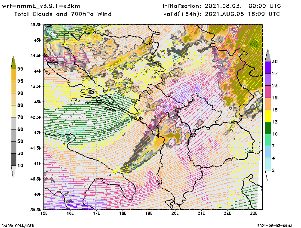Pick the dark green wind swatch between 10 and 13
Viewport: 301px width, 228px height.
point(268,128)
